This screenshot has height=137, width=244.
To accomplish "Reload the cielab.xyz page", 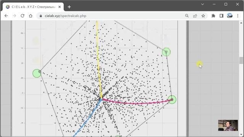I will click(22, 16).
